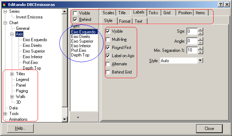The width and height of the screenshot is (232, 136).
Task: Select Legend in the tree
Action: [22, 80]
